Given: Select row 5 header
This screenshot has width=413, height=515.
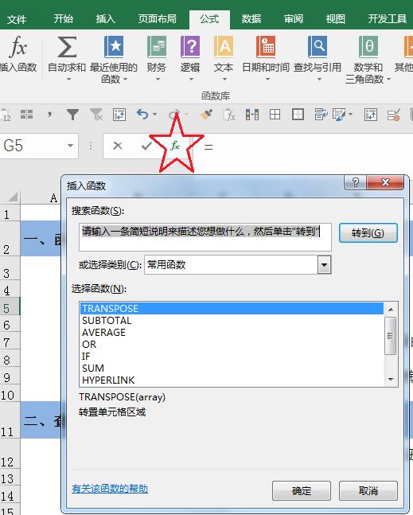Looking at the screenshot, I should [10, 308].
